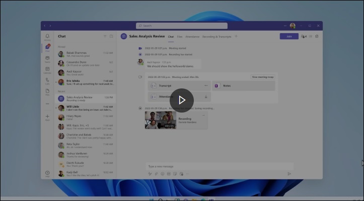Open the sticker picker
Image resolution: width=364 pixels, height=201 pixels.
175,174
